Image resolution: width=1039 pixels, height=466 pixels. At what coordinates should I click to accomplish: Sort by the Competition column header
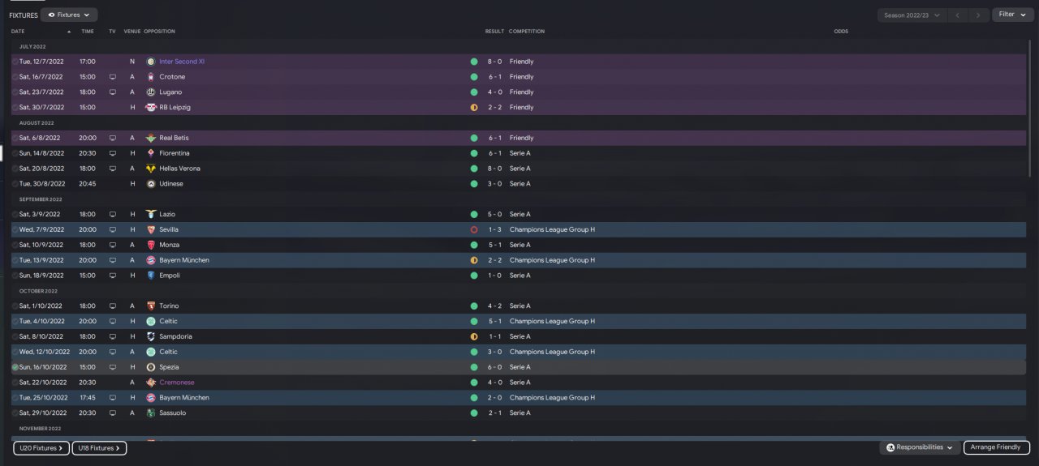pos(527,32)
